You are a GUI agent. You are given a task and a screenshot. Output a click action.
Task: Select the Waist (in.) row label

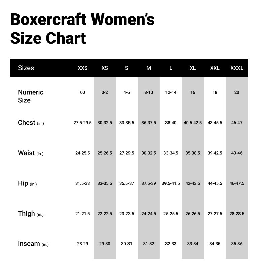pyautogui.click(x=30, y=153)
